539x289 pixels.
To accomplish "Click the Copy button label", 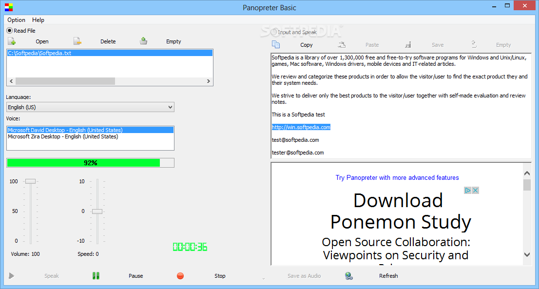I will click(x=306, y=45).
